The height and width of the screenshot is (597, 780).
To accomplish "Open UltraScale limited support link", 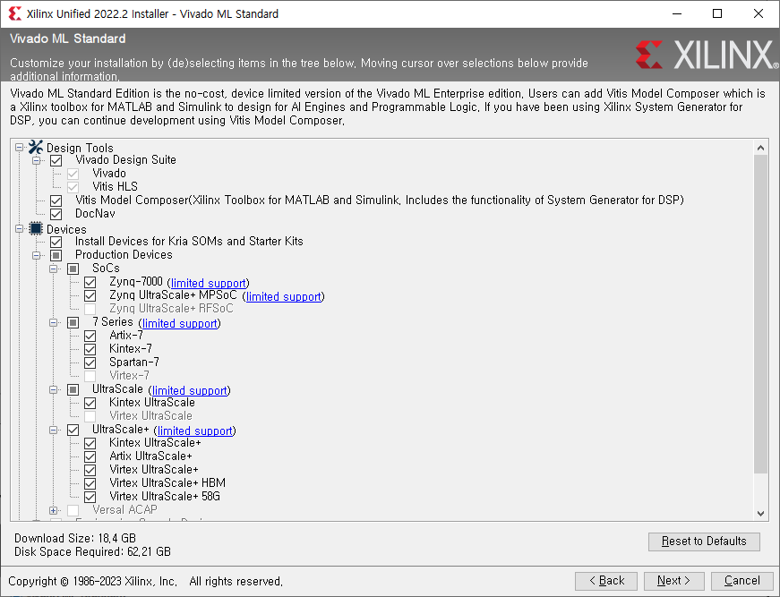I will coord(190,390).
